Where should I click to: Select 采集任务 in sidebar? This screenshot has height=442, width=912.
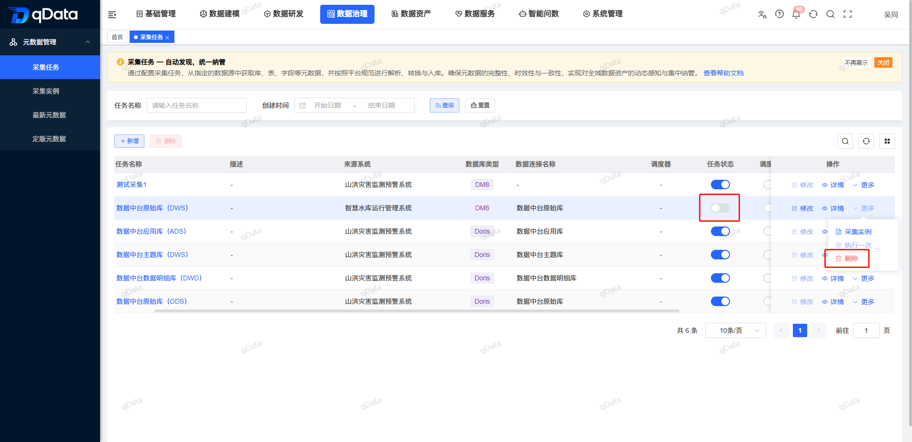tap(50, 67)
